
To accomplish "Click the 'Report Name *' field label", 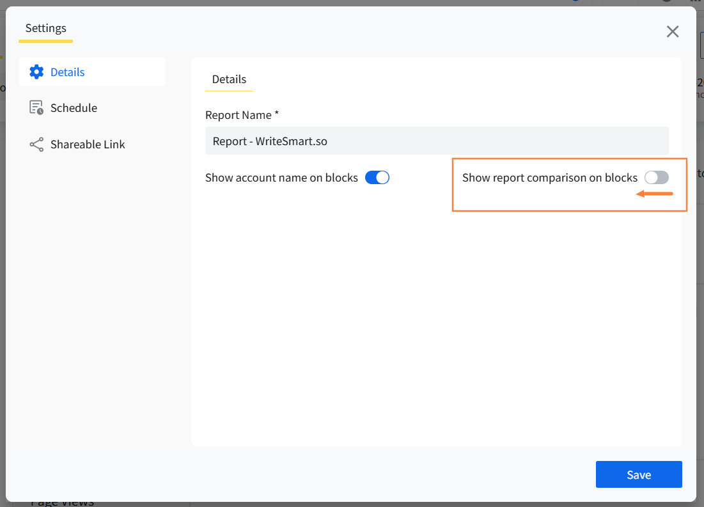I will (x=242, y=115).
